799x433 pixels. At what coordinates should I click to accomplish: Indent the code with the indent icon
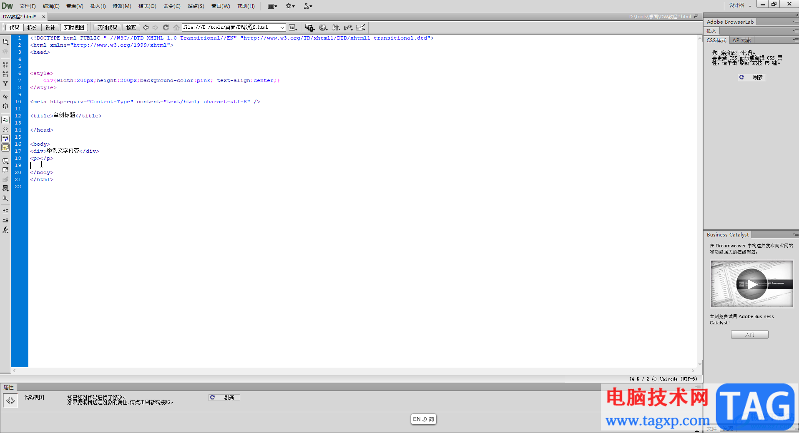pos(5,211)
